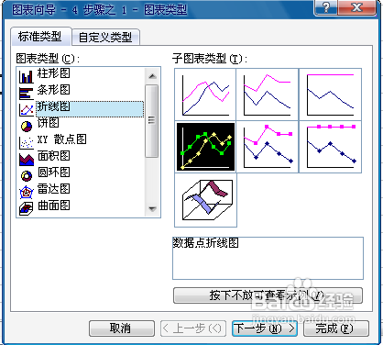383x345 pixels.
Task: Select plain line sub-chart thumbnail
Action: (x=205, y=95)
